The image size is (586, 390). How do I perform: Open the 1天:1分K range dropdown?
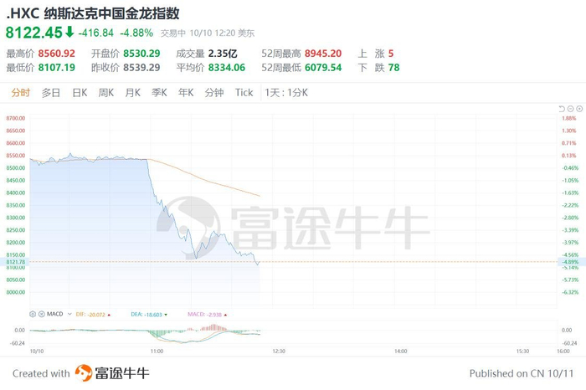click(x=285, y=93)
